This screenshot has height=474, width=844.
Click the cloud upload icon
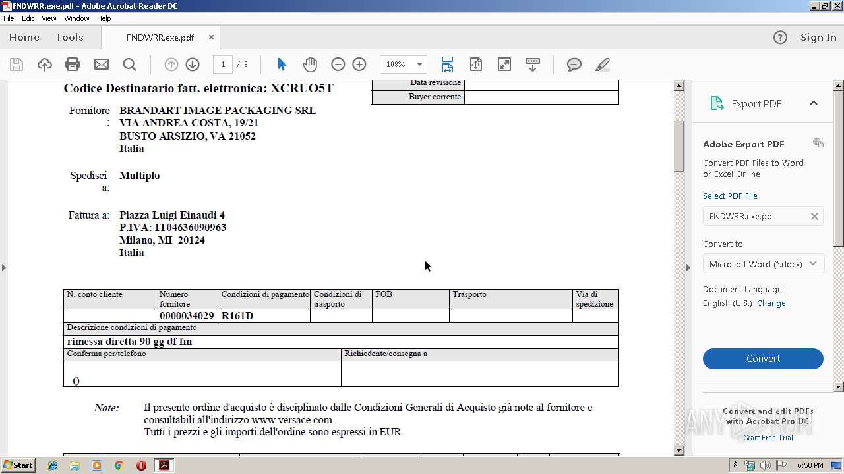click(44, 65)
